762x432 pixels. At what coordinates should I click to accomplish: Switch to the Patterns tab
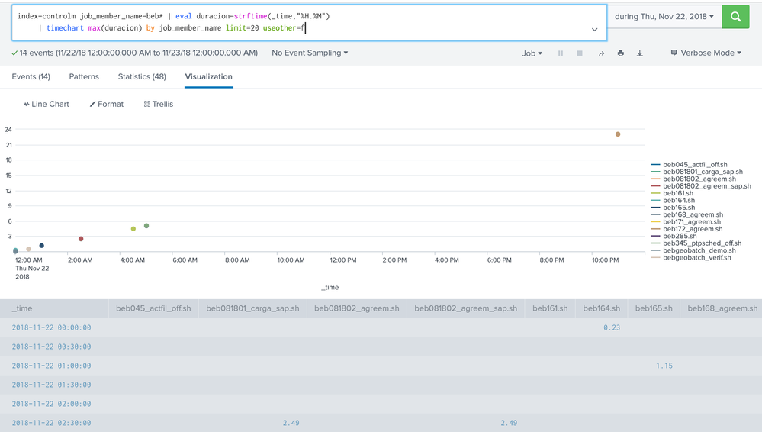click(84, 76)
